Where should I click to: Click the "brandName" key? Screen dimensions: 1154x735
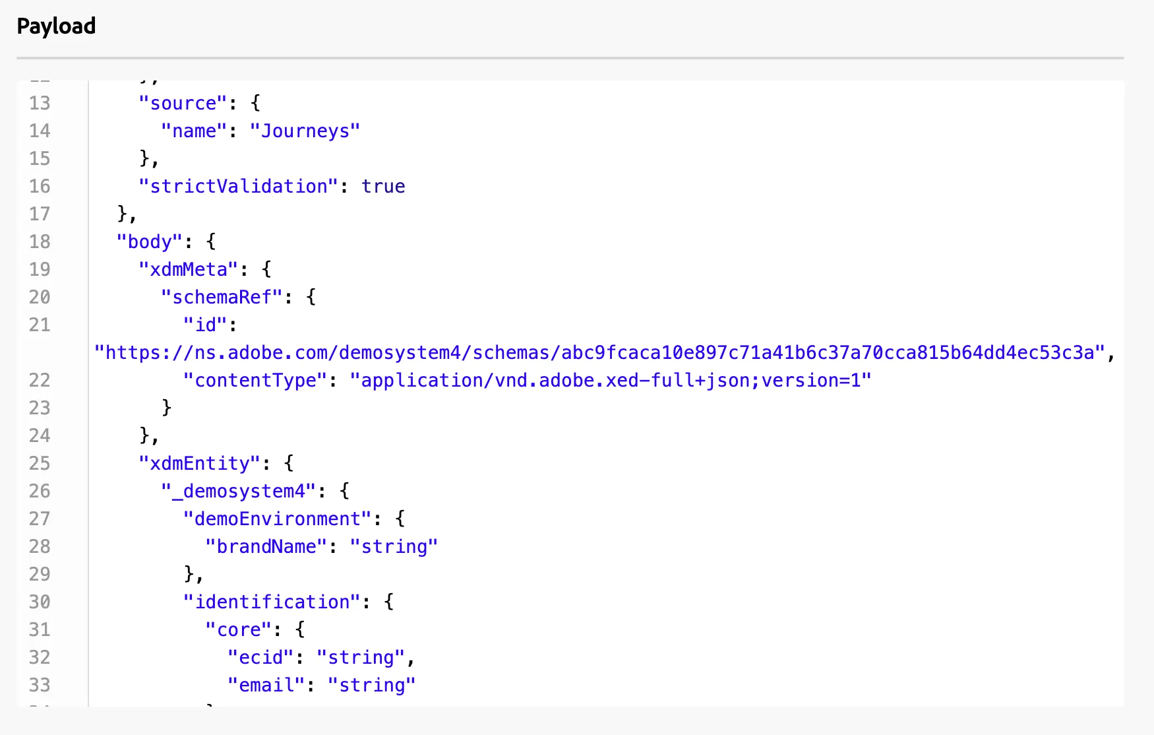tap(266, 546)
